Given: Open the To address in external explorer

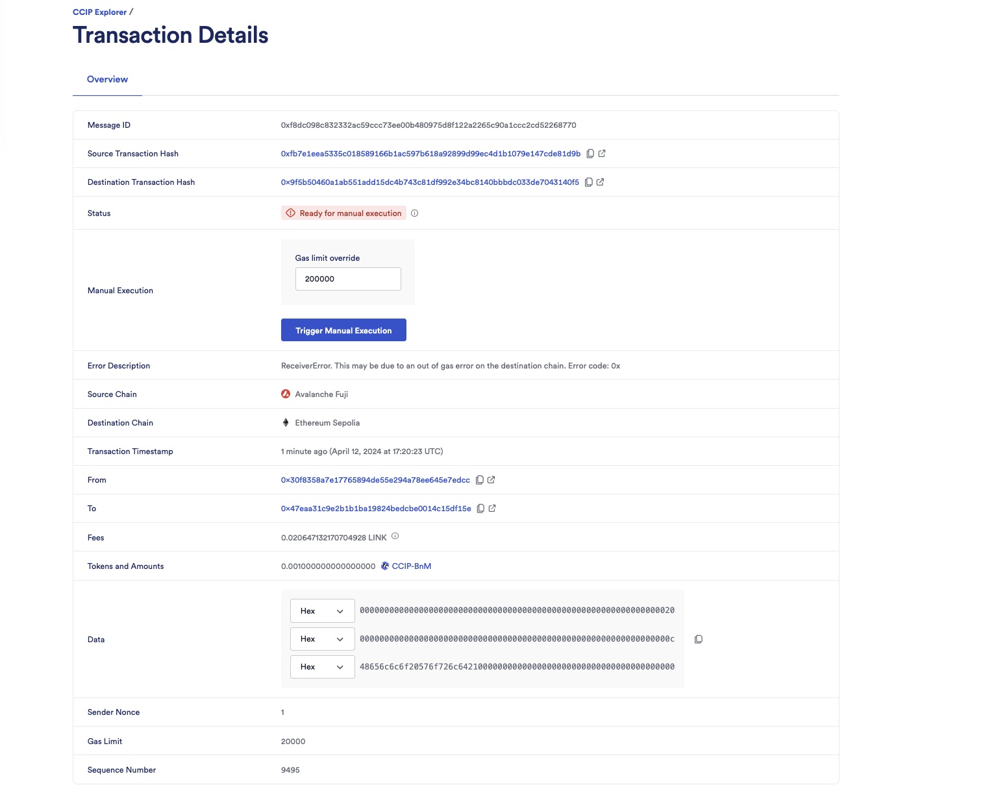Looking at the screenshot, I should [492, 509].
